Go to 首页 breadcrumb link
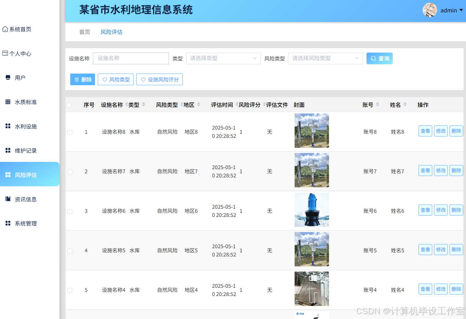The image size is (466, 319). click(x=85, y=32)
